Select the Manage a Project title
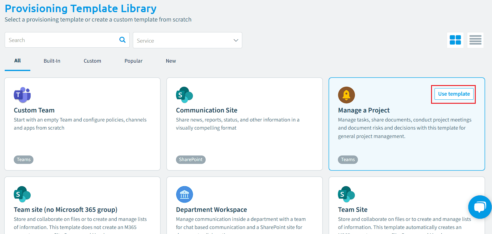The image size is (492, 234). (364, 110)
